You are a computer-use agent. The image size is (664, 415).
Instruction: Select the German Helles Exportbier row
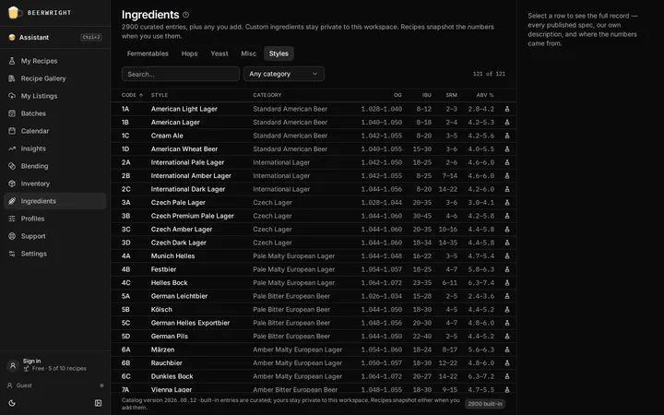click(314, 323)
